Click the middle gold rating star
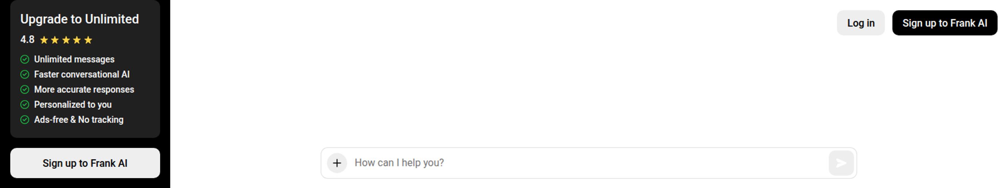This screenshot has width=998, height=188. point(66,40)
